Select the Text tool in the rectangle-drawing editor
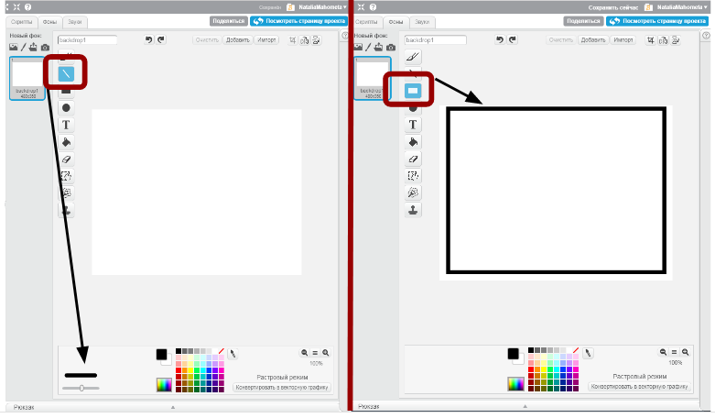 pos(413,125)
